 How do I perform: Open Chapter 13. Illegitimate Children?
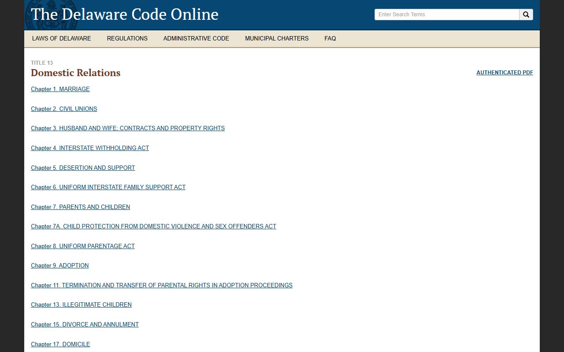pyautogui.click(x=81, y=304)
